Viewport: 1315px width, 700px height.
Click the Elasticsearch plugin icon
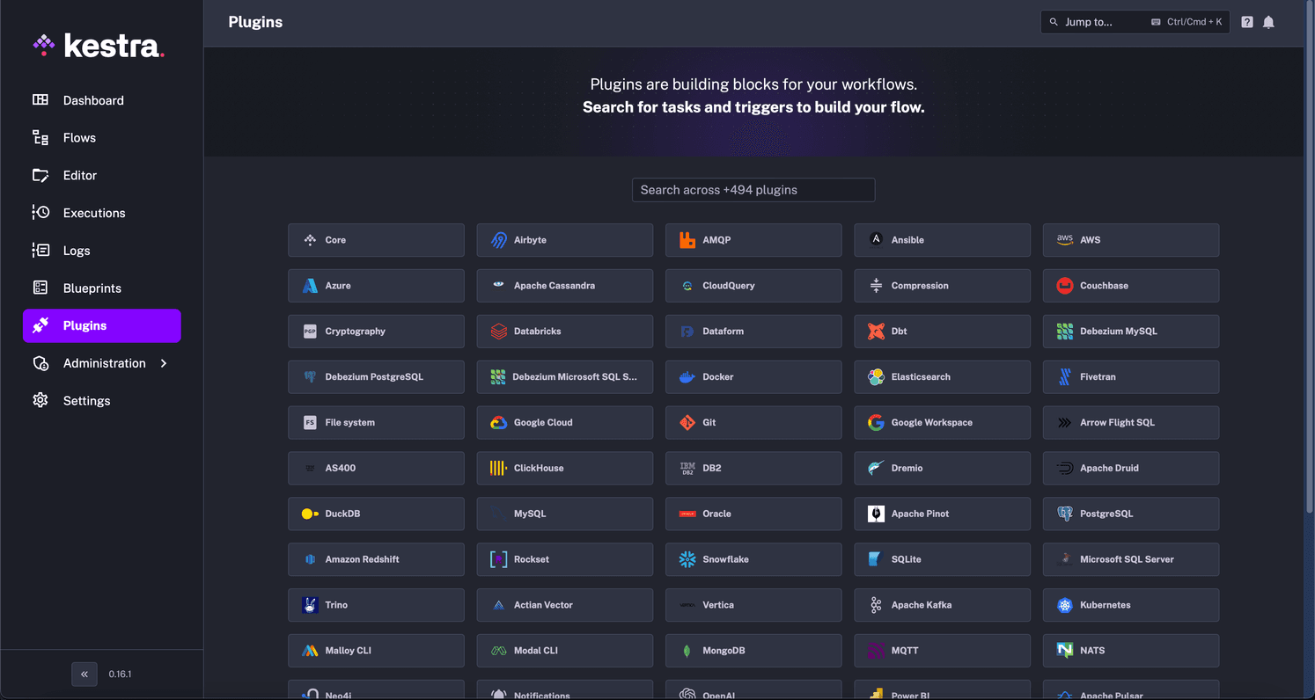pos(876,377)
